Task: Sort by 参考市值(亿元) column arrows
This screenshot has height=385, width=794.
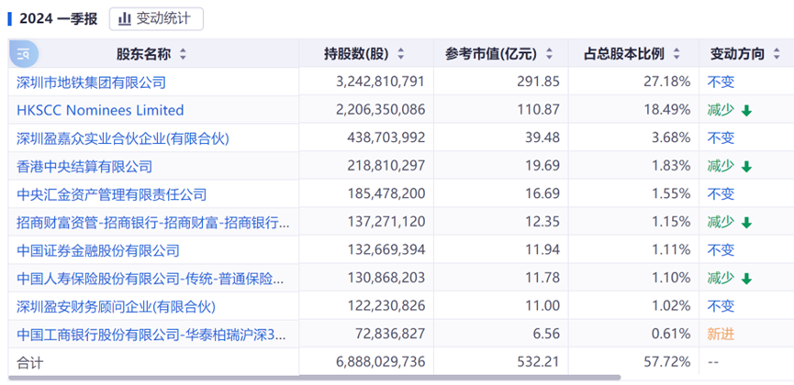Action: point(549,54)
